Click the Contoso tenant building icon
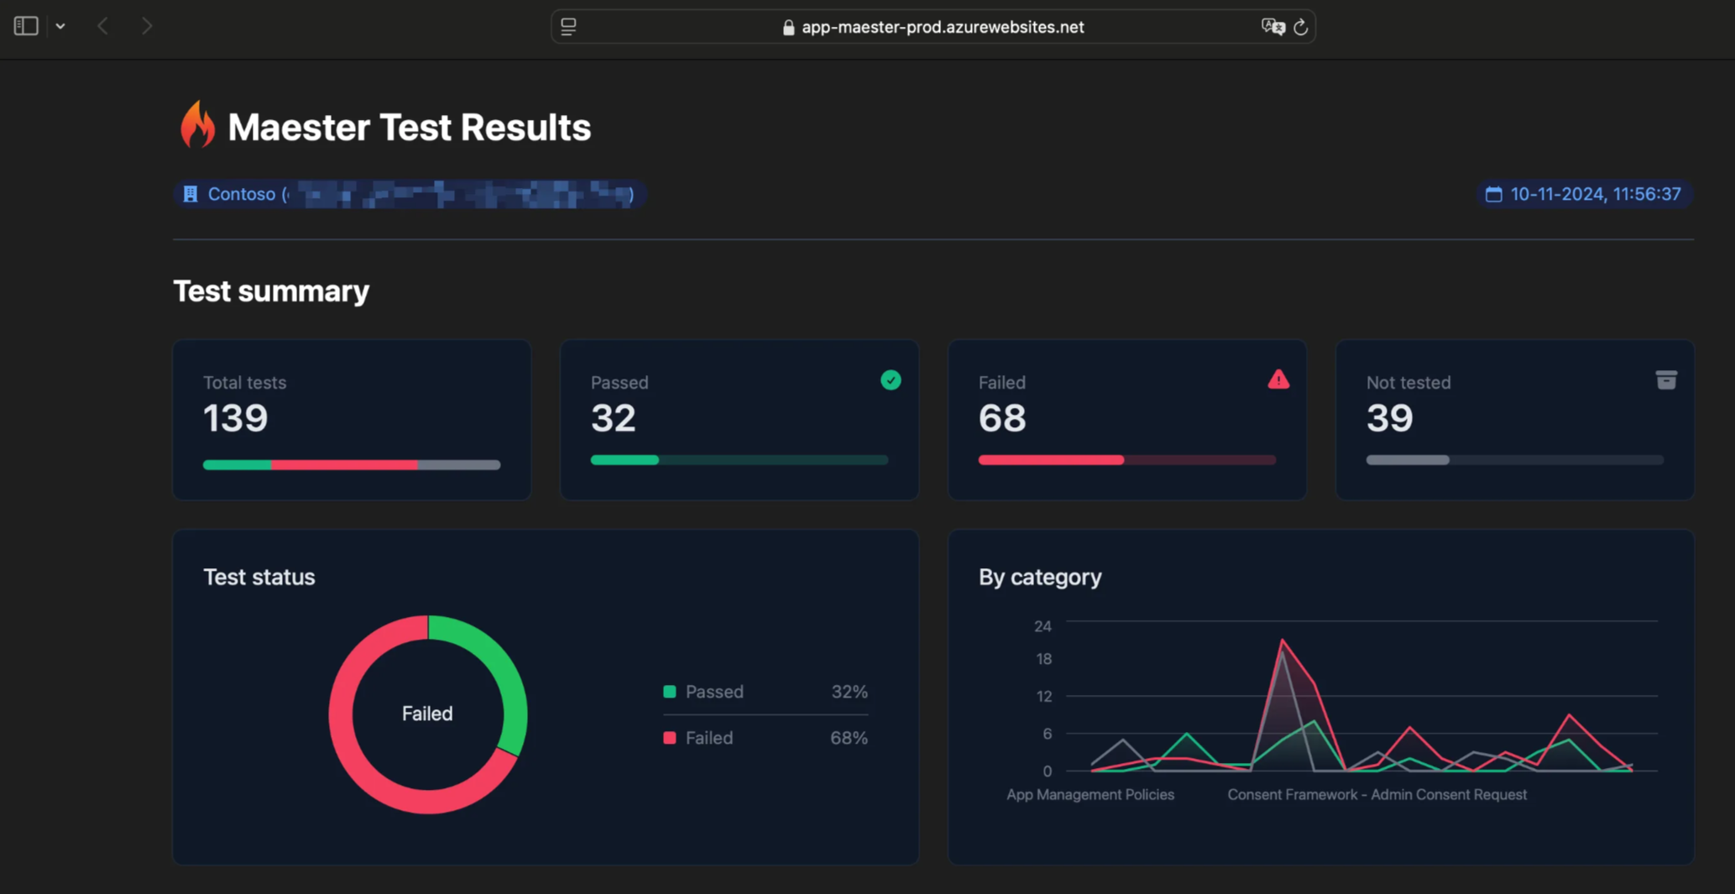This screenshot has width=1735, height=894. (191, 195)
